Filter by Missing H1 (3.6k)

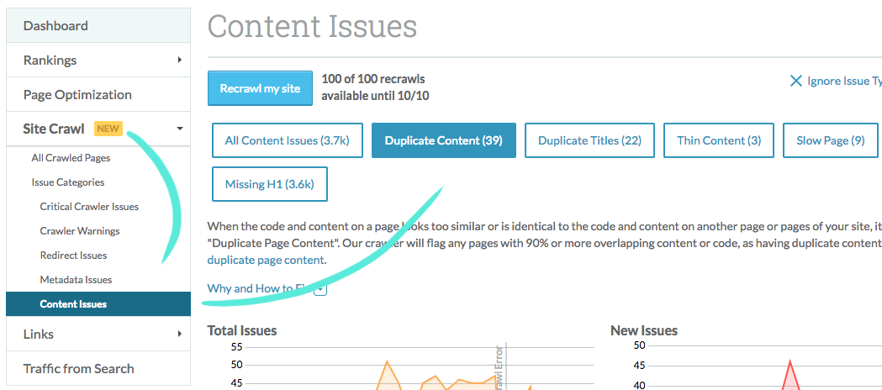(269, 184)
